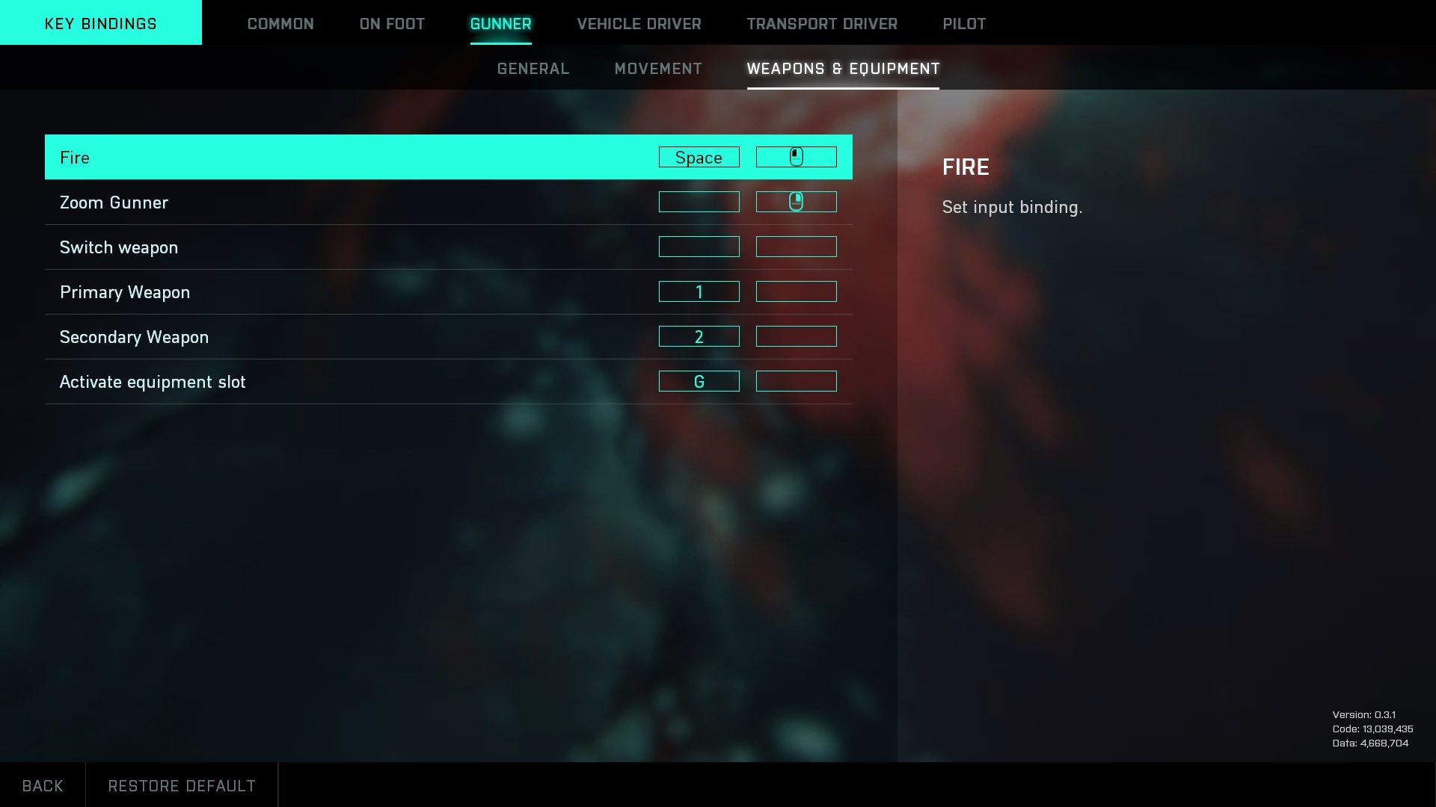Click the red secondary slot for Secondary Weapon
This screenshot has width=1436, height=807.
[797, 336]
